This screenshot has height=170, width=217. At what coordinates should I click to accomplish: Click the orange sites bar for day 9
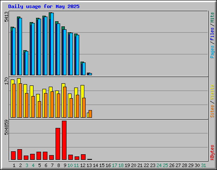65,102
